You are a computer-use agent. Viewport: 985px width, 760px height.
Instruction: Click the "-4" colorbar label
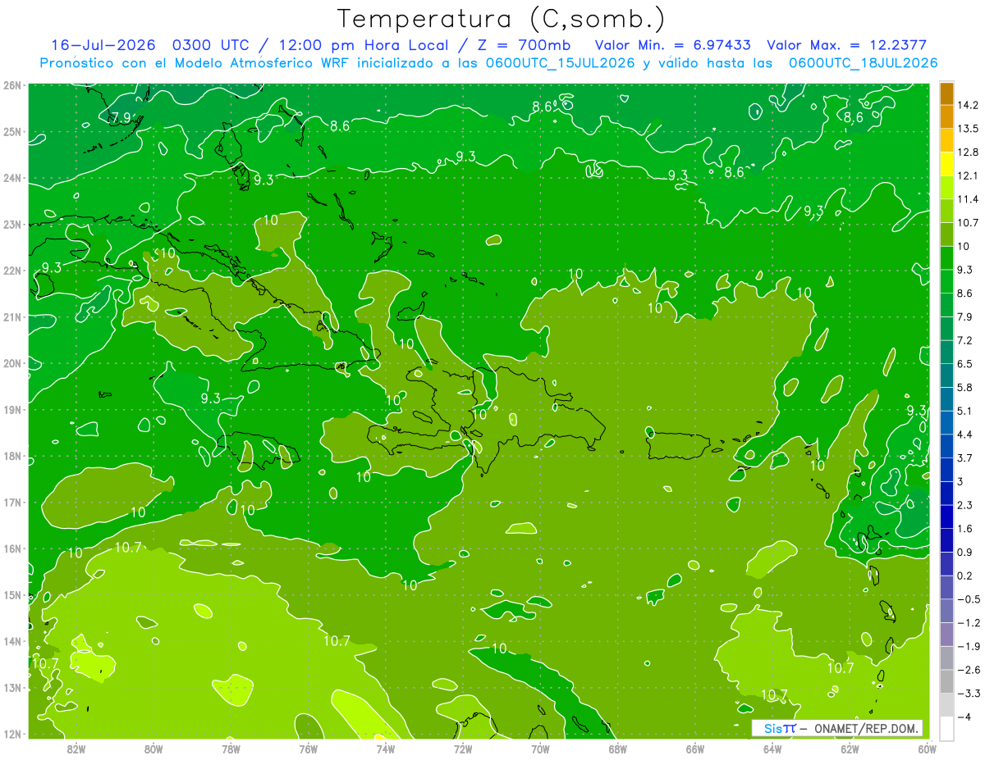pos(964,717)
